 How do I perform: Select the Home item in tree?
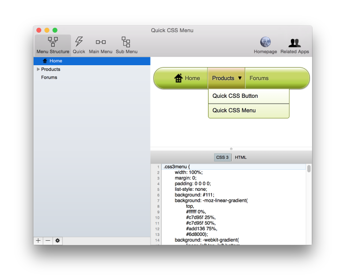pyautogui.click(x=56, y=61)
